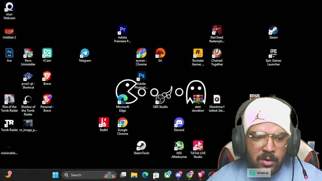The height and width of the screenshot is (181, 322).
Task: Open Microsoft Edge desktop shortcut
Action: click(x=123, y=103)
